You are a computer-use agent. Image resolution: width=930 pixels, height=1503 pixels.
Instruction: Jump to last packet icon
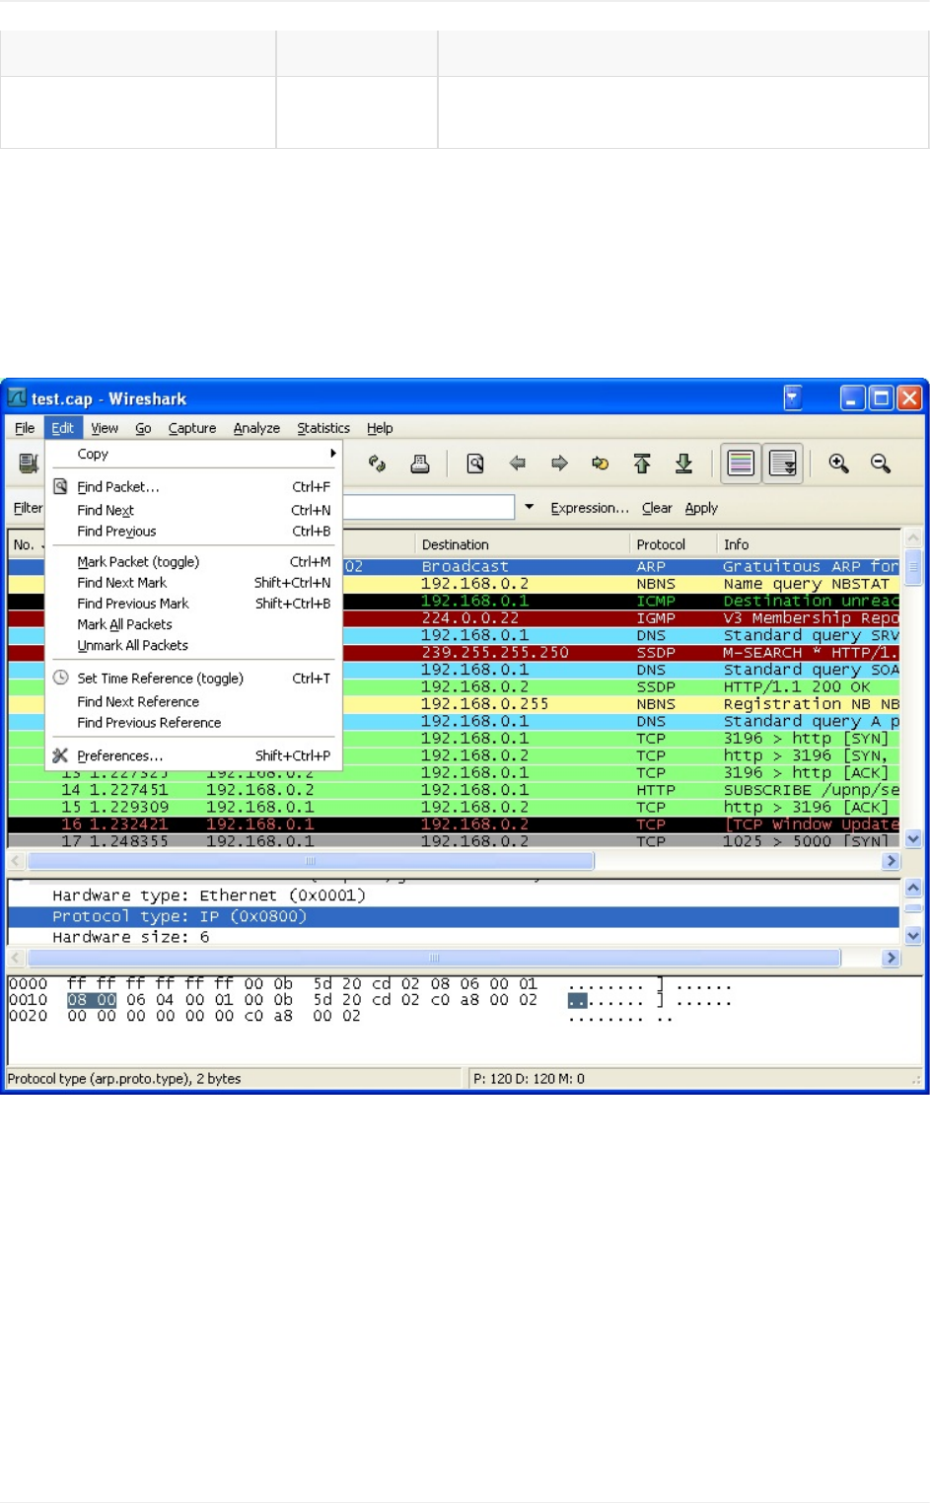[683, 464]
